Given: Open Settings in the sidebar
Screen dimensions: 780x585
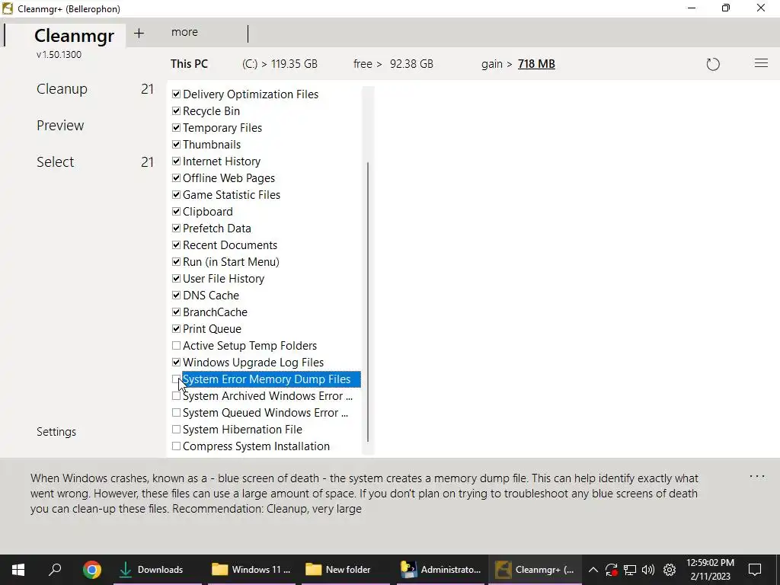Looking at the screenshot, I should click(x=56, y=432).
